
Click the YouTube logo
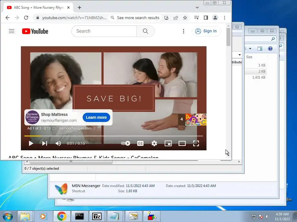(35, 31)
